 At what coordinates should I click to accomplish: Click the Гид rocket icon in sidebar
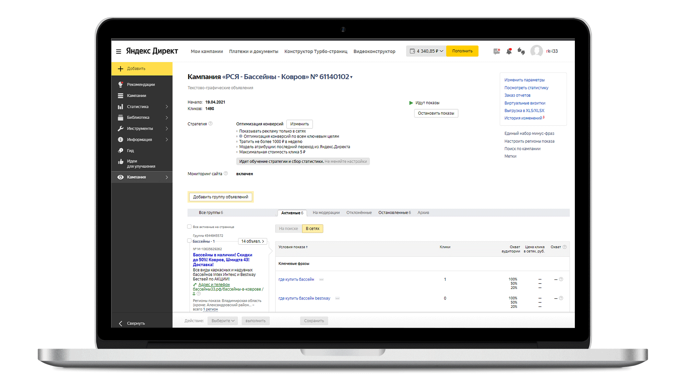click(120, 150)
